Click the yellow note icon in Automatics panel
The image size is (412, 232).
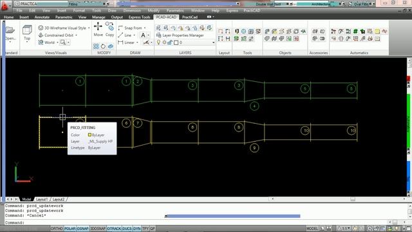pyautogui.click(x=377, y=32)
